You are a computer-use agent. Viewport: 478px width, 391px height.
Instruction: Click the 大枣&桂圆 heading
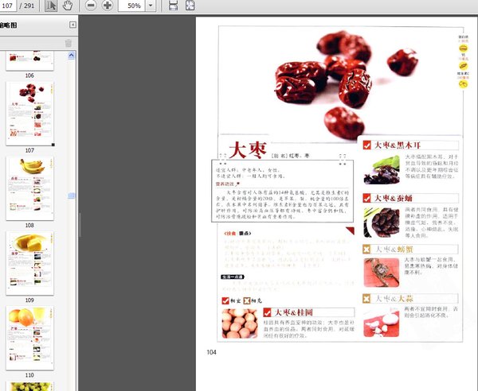pyautogui.click(x=293, y=312)
